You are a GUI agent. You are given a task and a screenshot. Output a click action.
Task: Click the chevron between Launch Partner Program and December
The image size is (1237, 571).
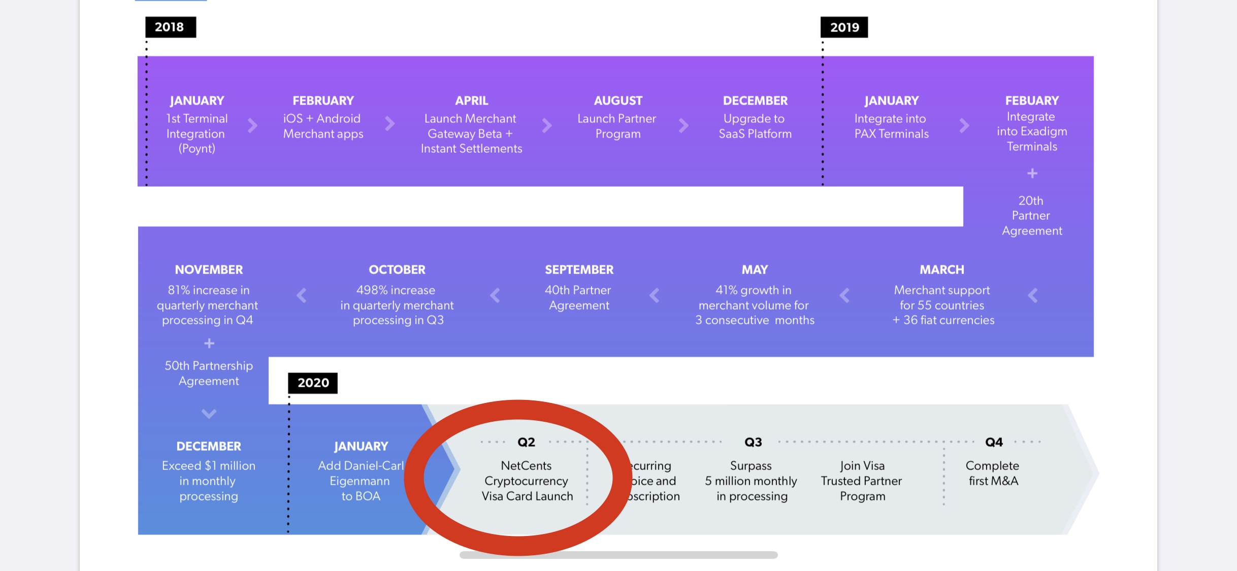pos(683,125)
